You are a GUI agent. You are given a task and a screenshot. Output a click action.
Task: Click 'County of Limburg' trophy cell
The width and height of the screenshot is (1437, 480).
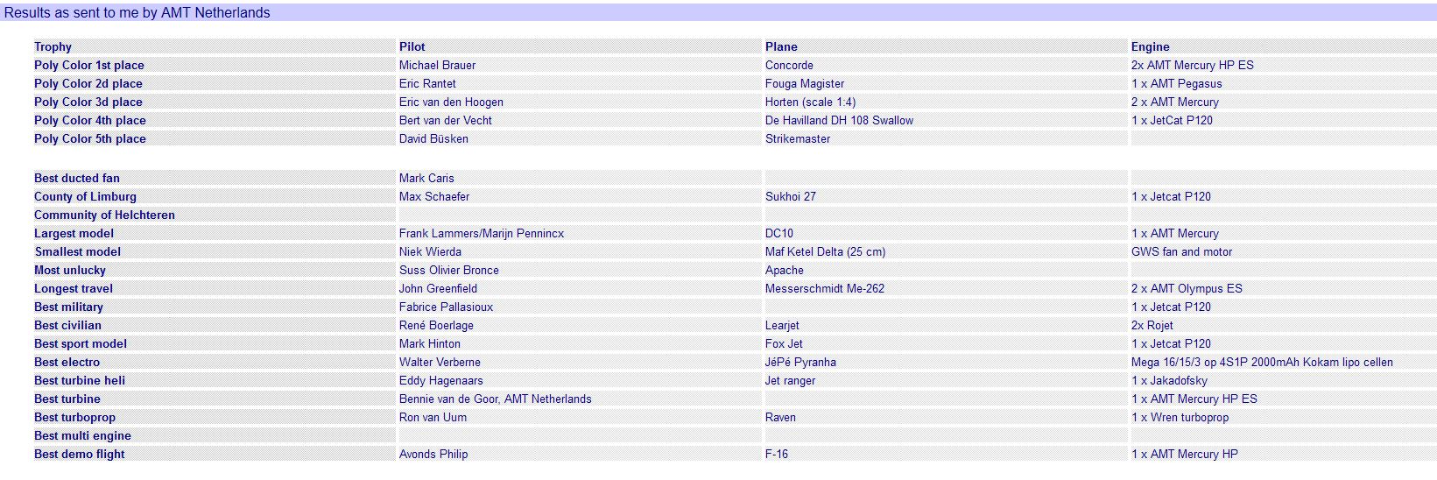pyautogui.click(x=85, y=196)
